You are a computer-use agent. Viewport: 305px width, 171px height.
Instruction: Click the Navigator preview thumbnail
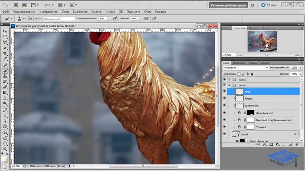(263, 41)
